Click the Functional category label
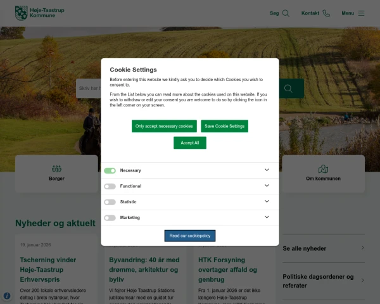Screen dimensions: 380x304 (130, 186)
